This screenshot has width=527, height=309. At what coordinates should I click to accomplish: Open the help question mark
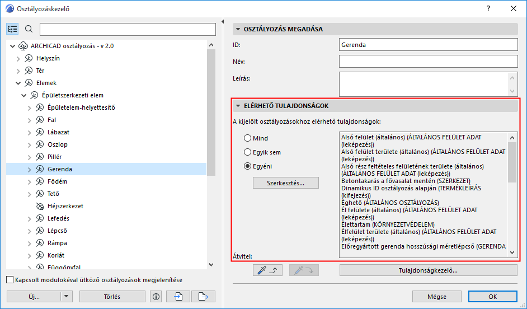pos(488,9)
